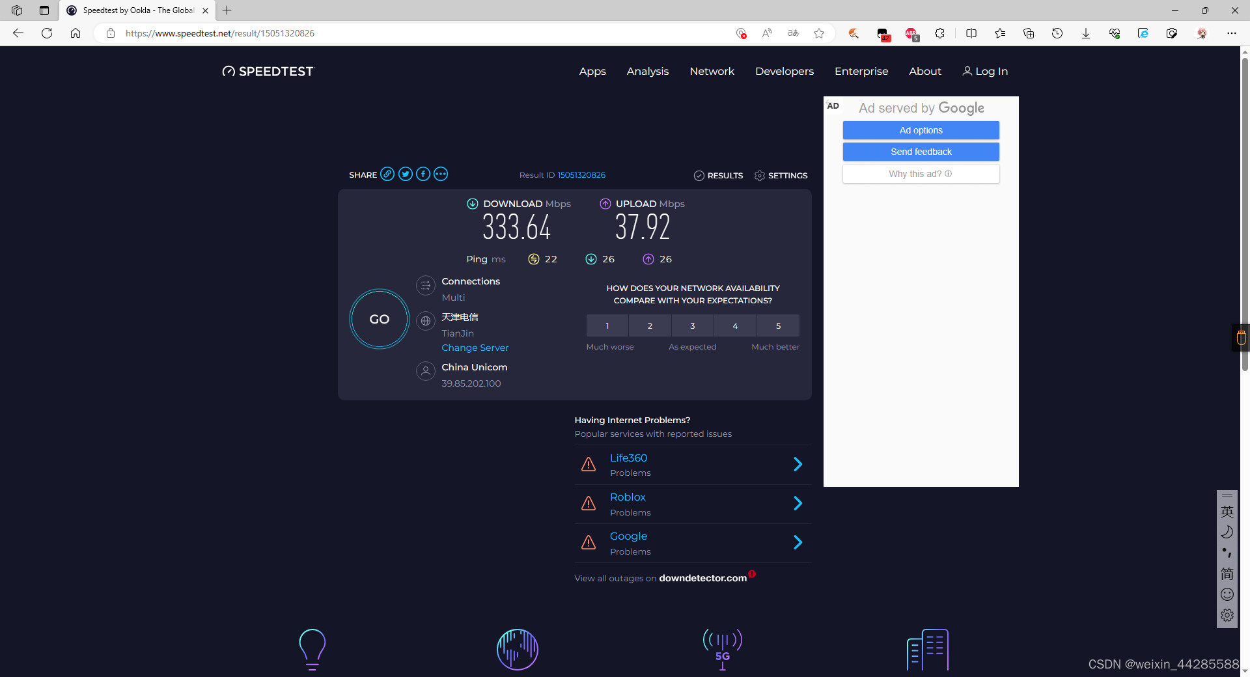
Task: Click Log In
Action: [x=985, y=71]
